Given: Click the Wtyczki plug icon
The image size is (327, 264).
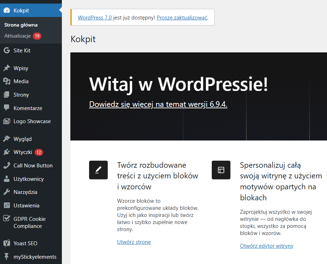Looking at the screenshot, I should 7,152.
